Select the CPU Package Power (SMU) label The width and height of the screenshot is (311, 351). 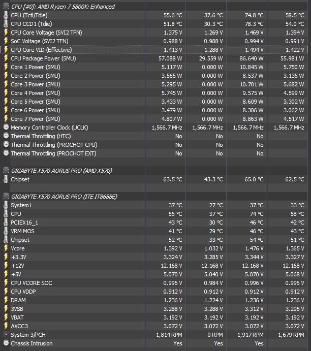click(43, 58)
